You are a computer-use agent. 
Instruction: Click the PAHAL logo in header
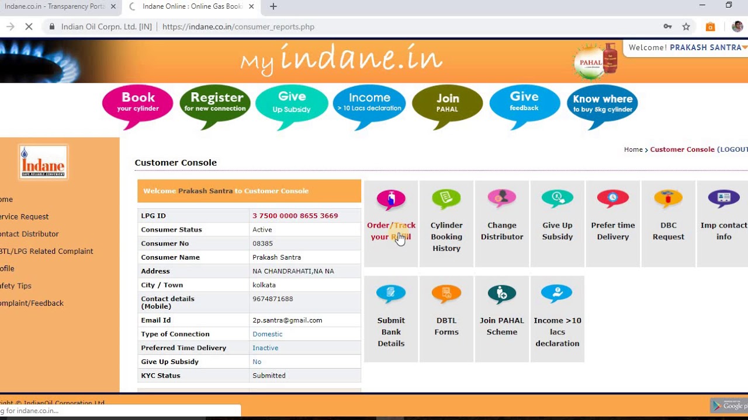pos(595,61)
